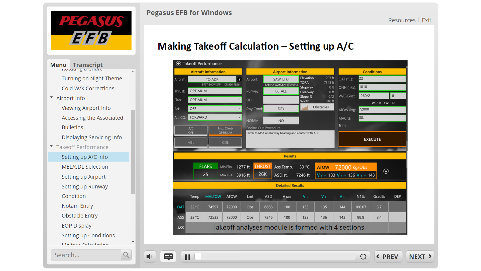Open Turning on Night Theme topic
This screenshot has width=481, height=271.
[92, 79]
